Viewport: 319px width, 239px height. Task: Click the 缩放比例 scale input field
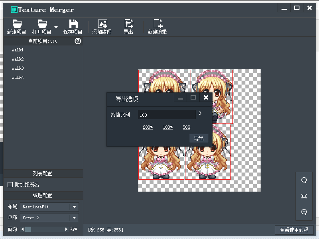pos(167,115)
